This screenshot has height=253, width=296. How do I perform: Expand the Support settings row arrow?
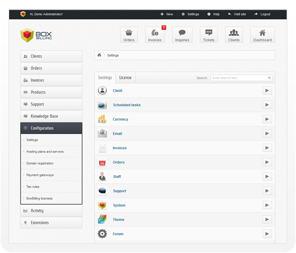coord(267,191)
